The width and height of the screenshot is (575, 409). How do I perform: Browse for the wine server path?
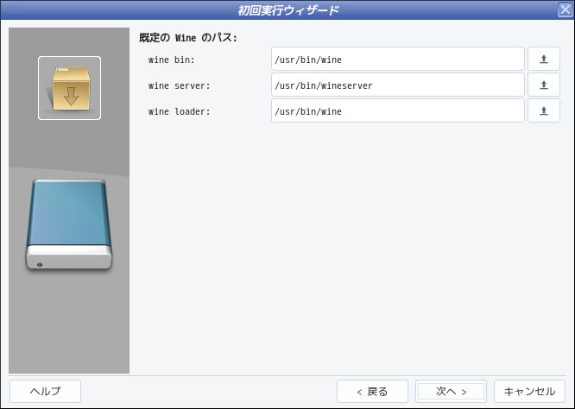coord(543,85)
